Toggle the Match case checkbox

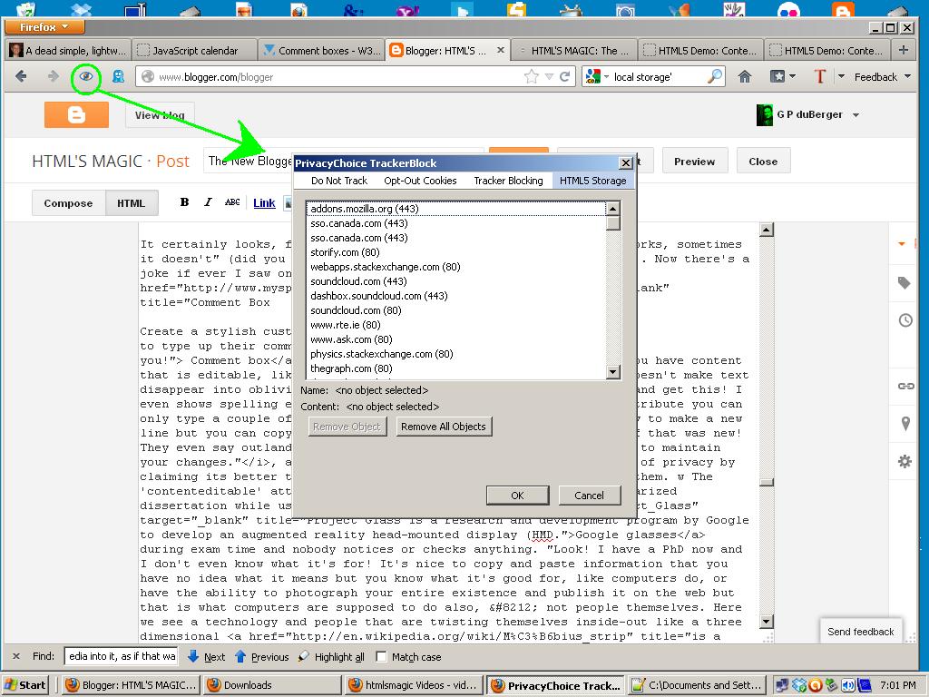coord(382,656)
